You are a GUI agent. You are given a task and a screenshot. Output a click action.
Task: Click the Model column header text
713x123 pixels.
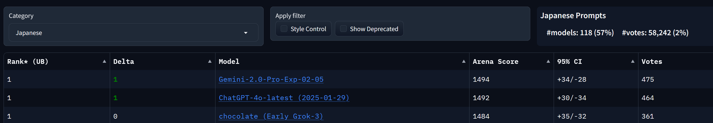229,62
